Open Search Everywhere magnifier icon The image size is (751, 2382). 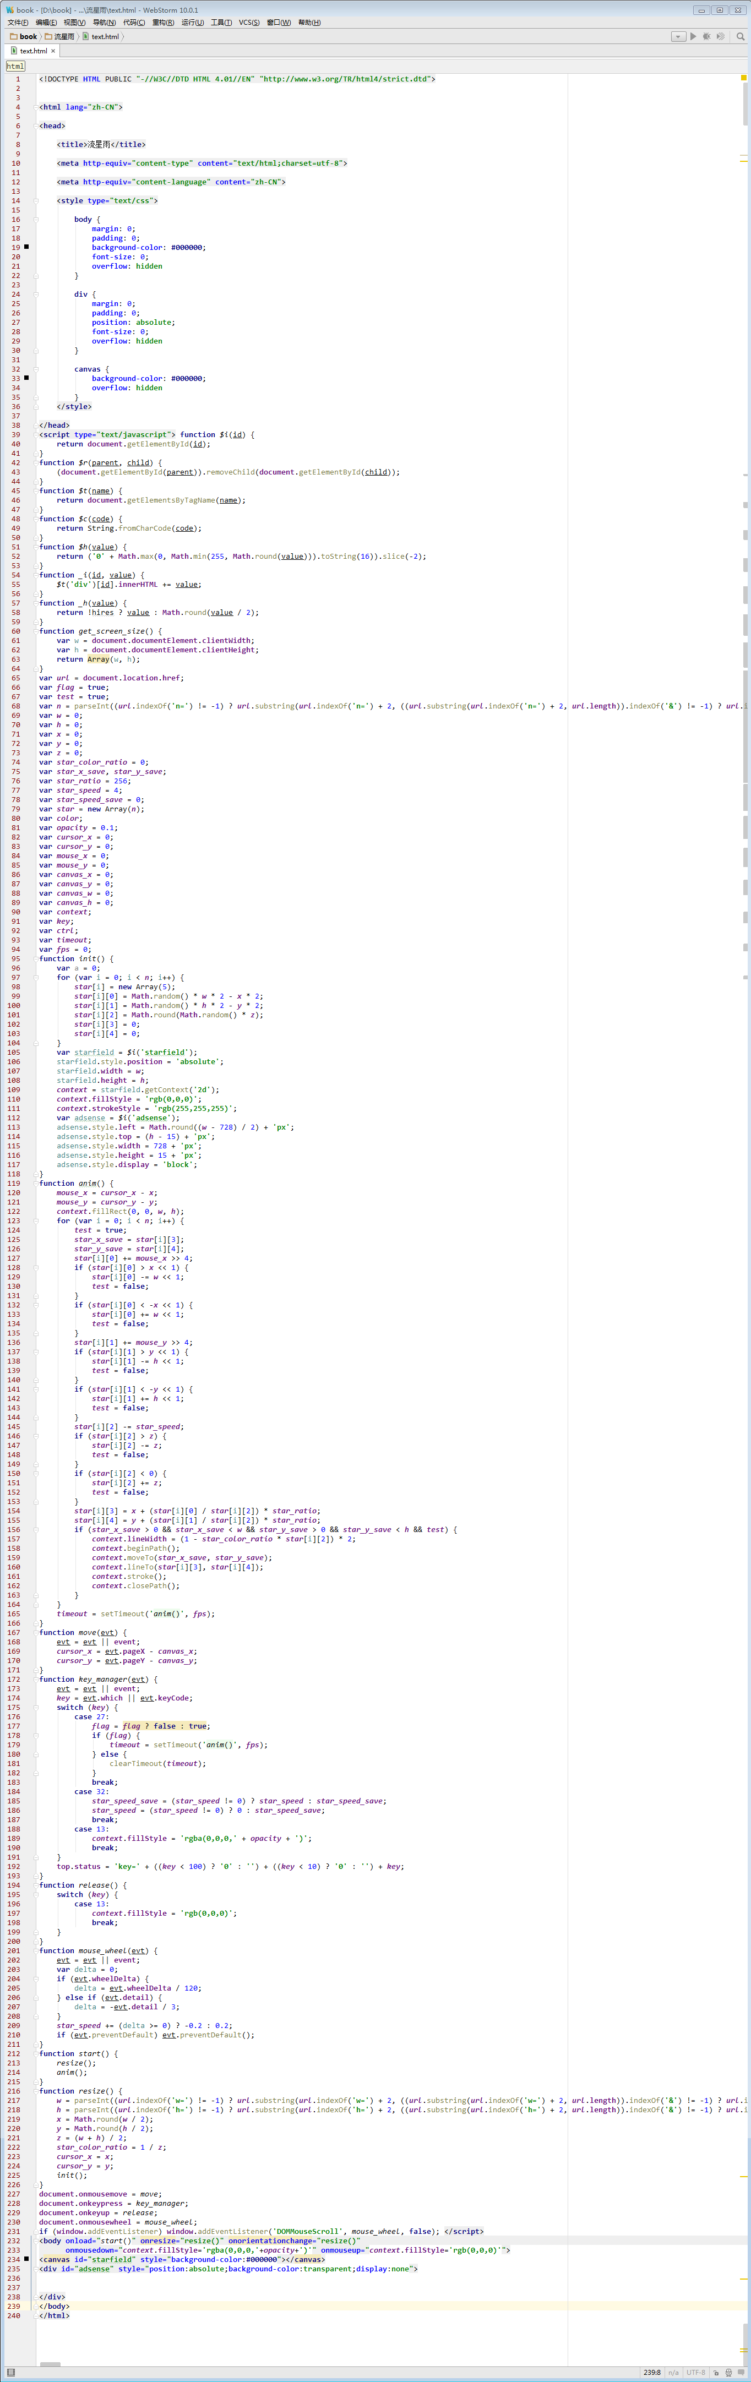(x=740, y=36)
